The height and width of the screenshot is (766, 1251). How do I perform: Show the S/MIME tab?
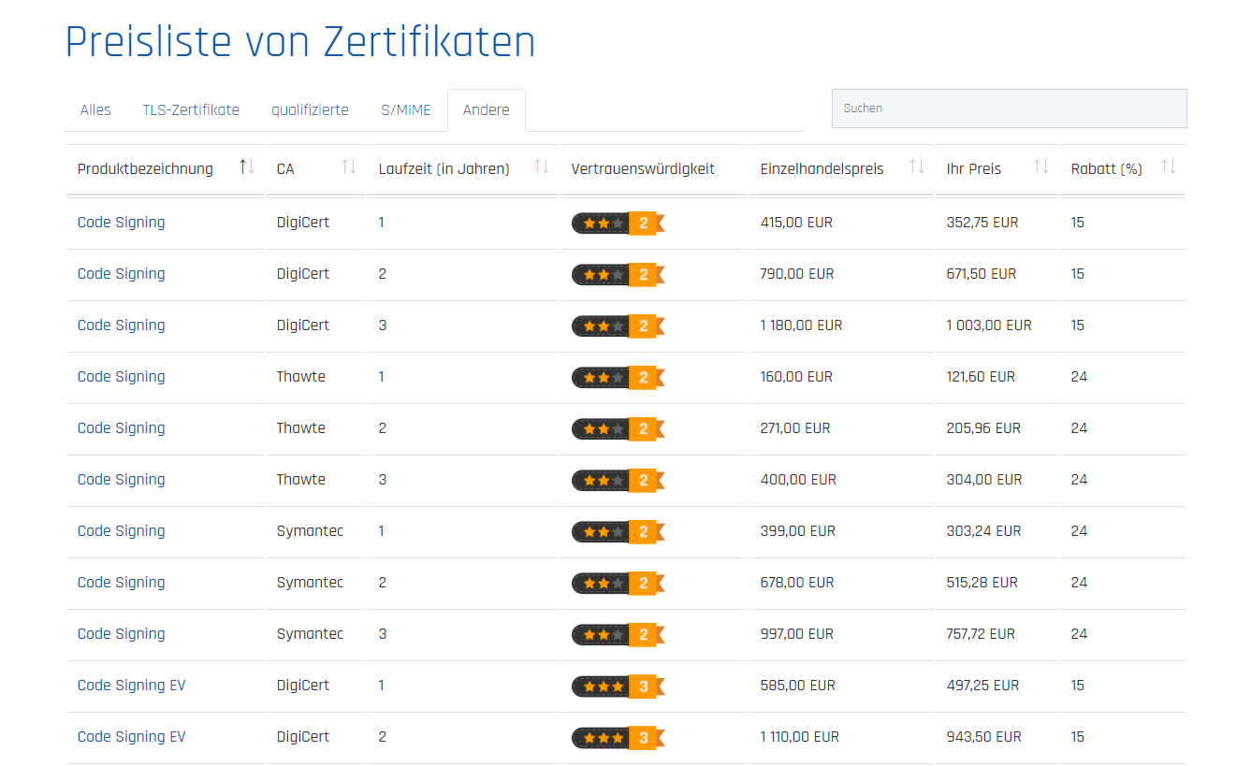(406, 110)
